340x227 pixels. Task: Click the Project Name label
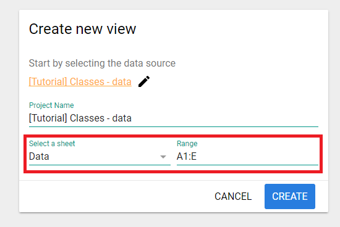(51, 105)
